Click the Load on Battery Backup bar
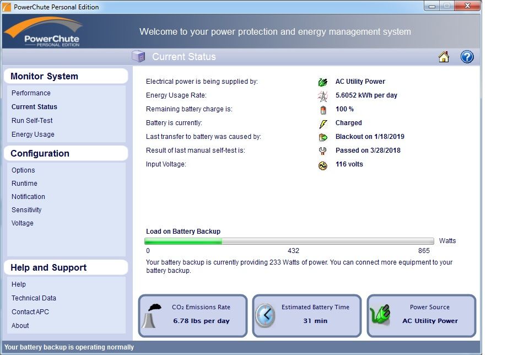 (289, 241)
